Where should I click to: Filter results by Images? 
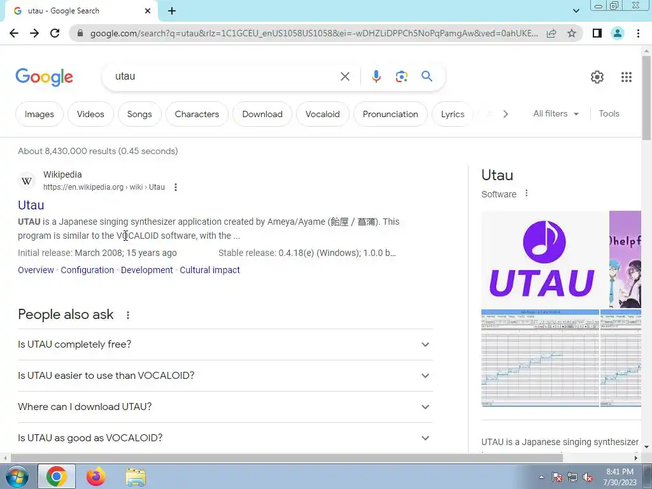point(39,114)
